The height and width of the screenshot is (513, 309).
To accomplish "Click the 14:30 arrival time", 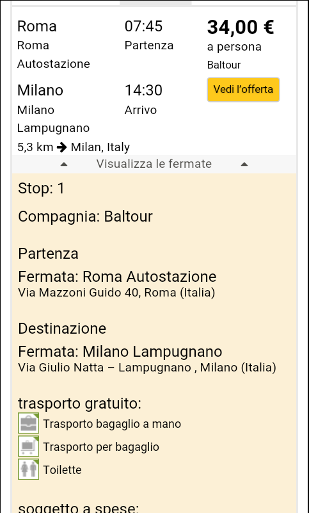I will pyautogui.click(x=143, y=90).
